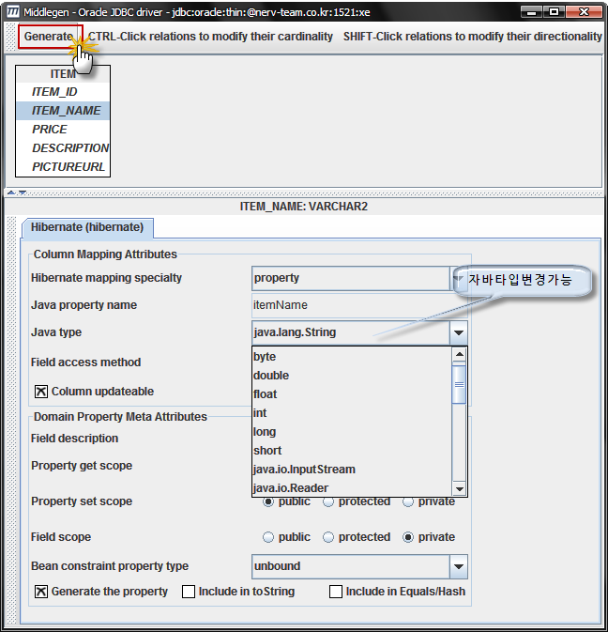Image resolution: width=608 pixels, height=632 pixels.
Task: Choose java.io.InputStream from the list
Action: click(352, 470)
